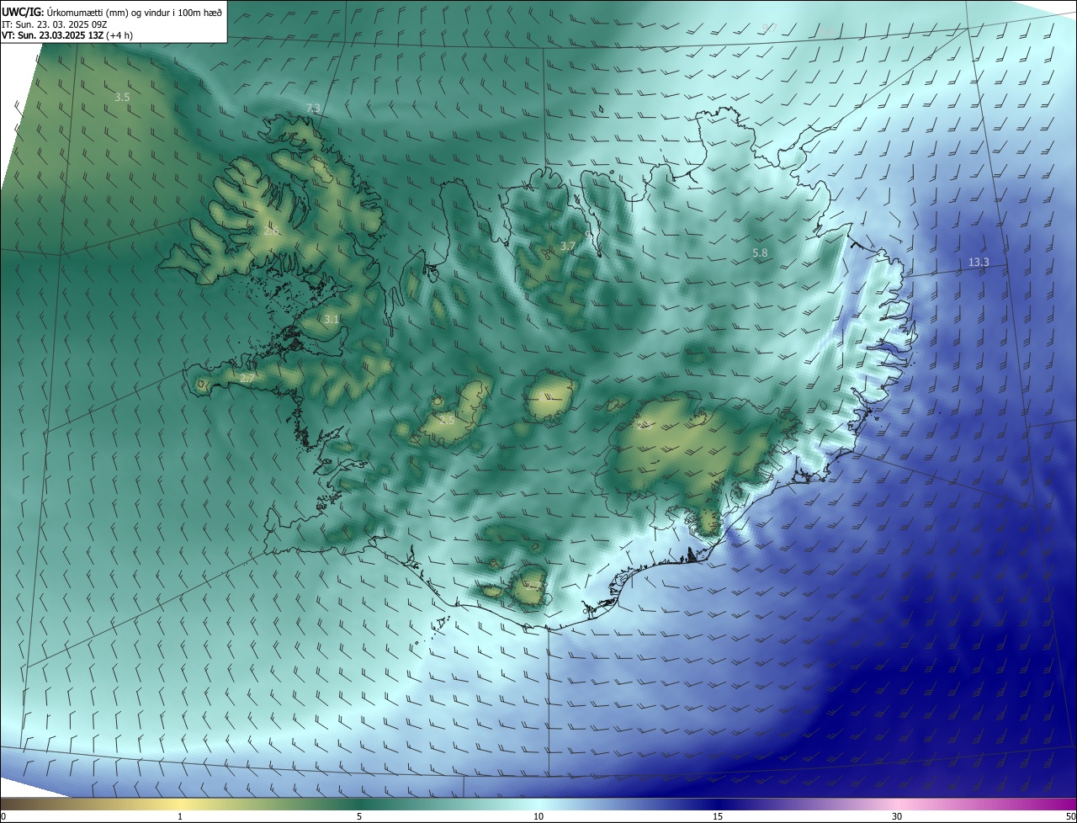This screenshot has width=1077, height=823.
Task: Click the '3.1' value label in west Iceland
Action: point(332,319)
